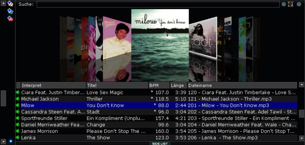Sort tracks by the BPM column
Screen dimensions: 305x145
pos(159,85)
